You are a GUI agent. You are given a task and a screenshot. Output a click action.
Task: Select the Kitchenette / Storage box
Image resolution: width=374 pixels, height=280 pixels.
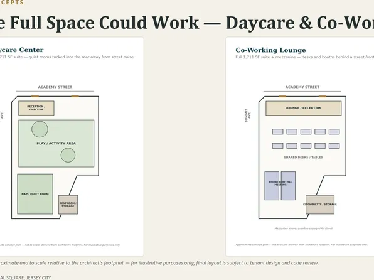(320, 205)
